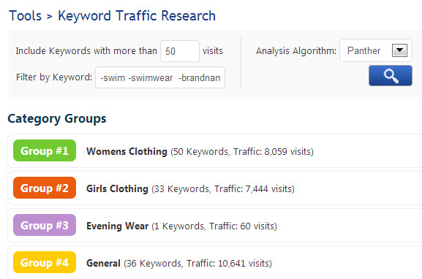Click the magnifying glass search button
This screenshot has width=422, height=279.
point(391,75)
